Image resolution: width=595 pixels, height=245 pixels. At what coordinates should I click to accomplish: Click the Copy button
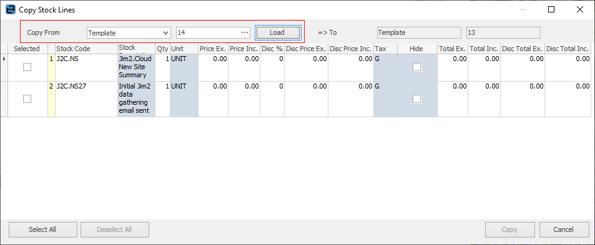(x=509, y=229)
